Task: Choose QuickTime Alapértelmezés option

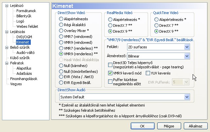Action: coord(156,19)
